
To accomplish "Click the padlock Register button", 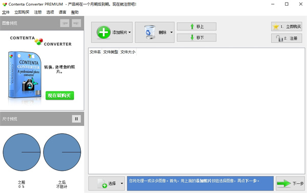I will click(287, 38).
